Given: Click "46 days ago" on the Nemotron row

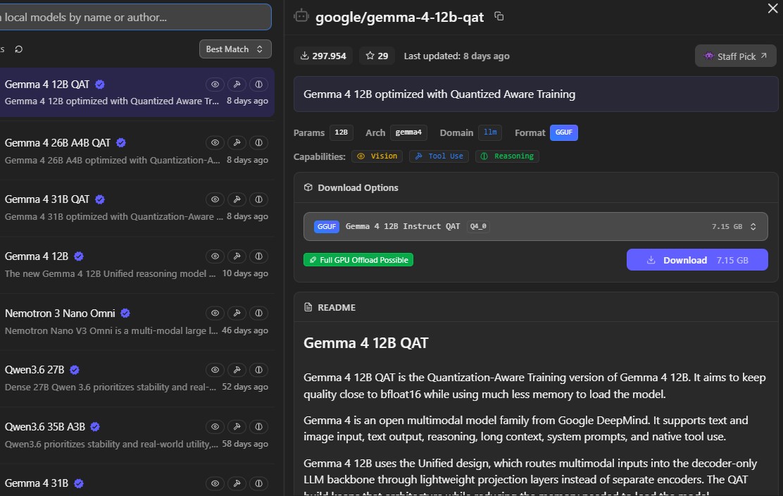Looking at the screenshot, I should pos(245,330).
